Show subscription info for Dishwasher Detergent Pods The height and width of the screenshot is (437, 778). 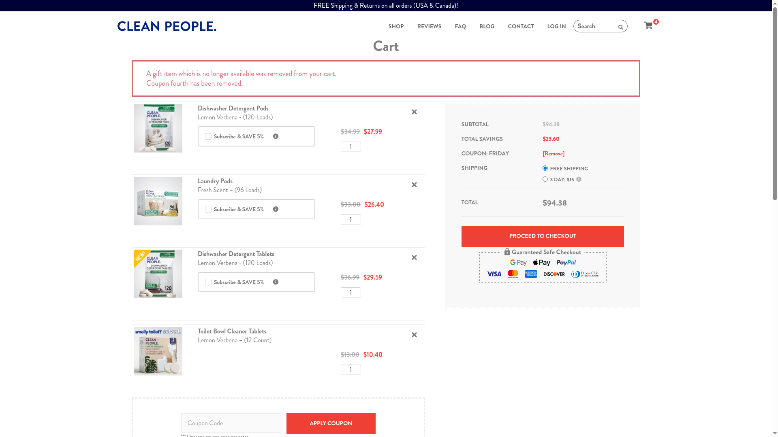click(x=276, y=136)
